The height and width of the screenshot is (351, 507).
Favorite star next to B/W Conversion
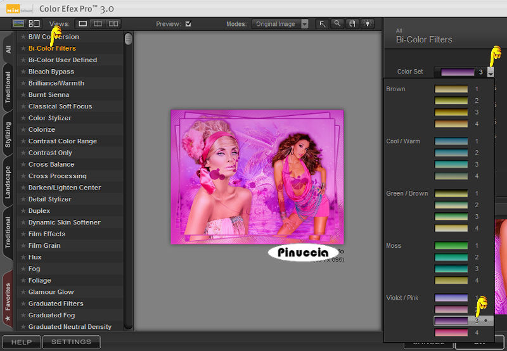pos(23,37)
